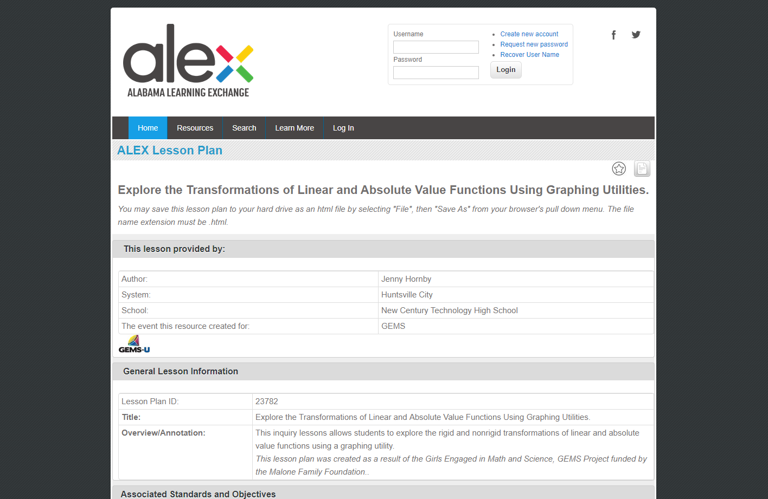Switch to the Resources tab
This screenshot has width=768, height=499.
pos(195,128)
